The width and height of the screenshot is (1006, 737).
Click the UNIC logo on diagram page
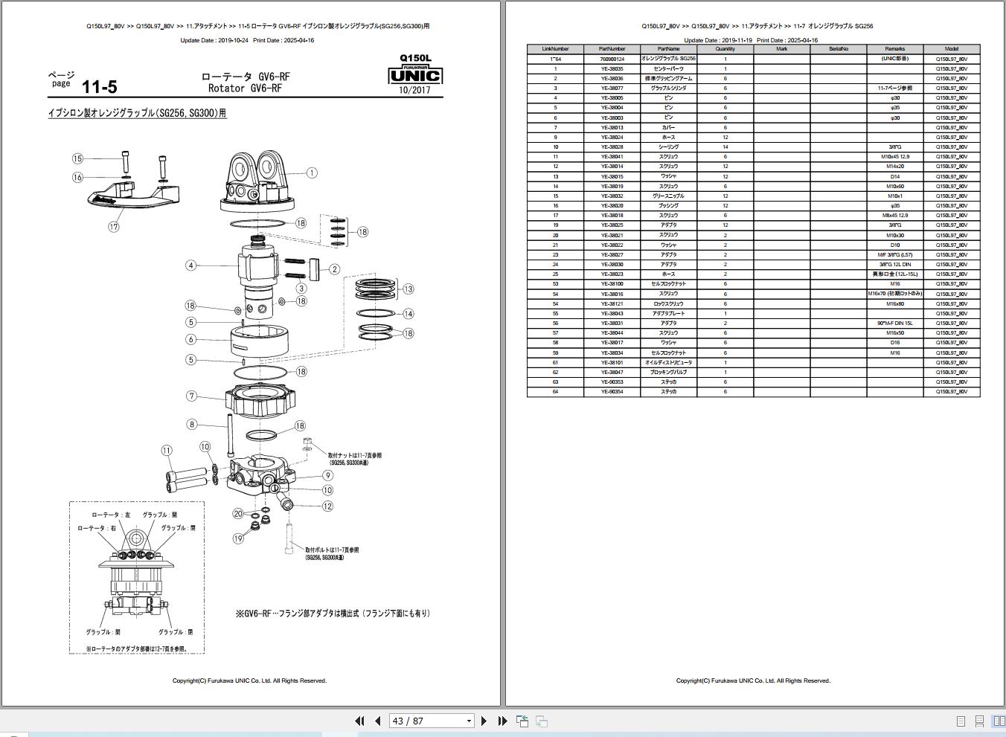coord(414,74)
